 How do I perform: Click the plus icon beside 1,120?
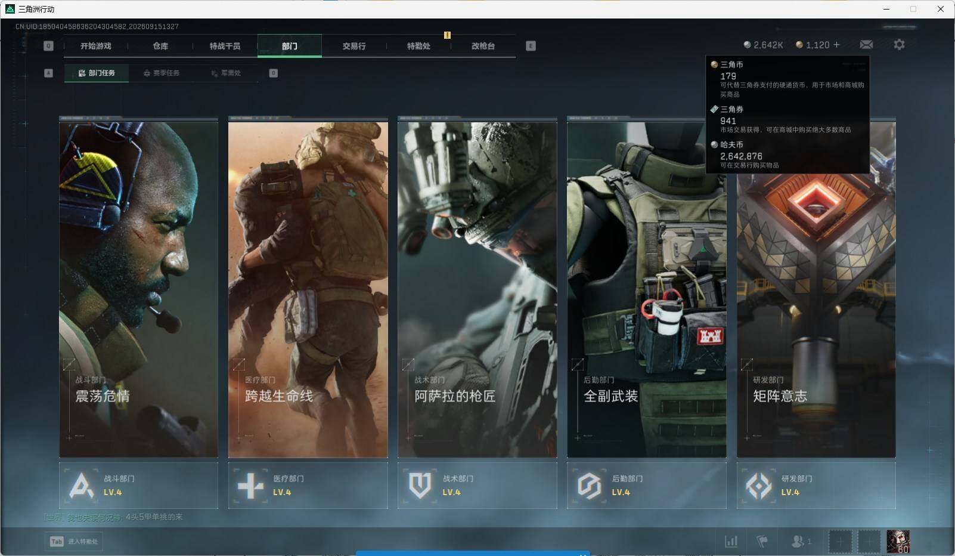coord(836,45)
